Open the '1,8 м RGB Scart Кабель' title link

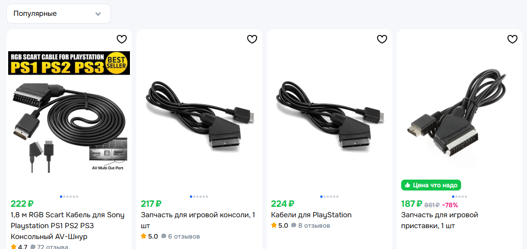pyautogui.click(x=67, y=225)
